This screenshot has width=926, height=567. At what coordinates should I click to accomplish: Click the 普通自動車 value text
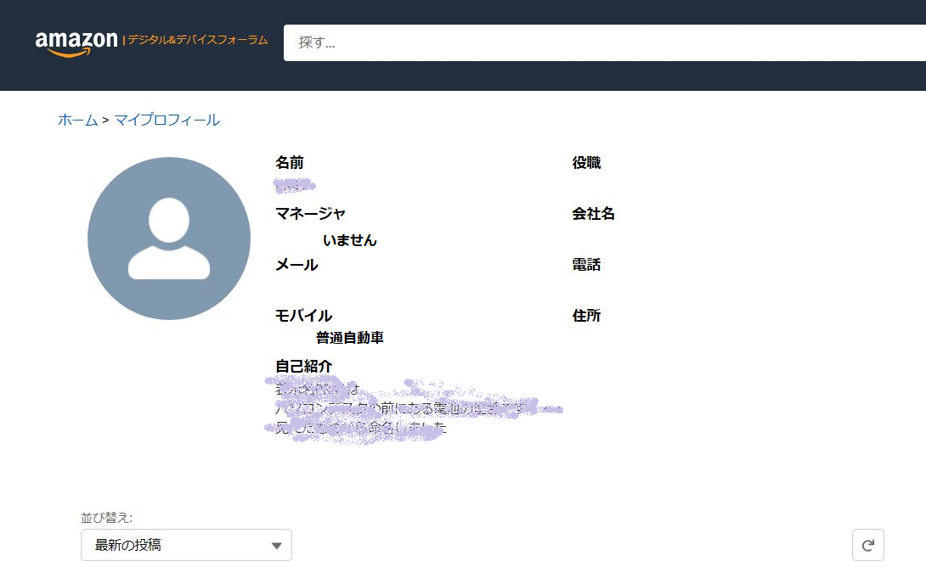pos(350,338)
